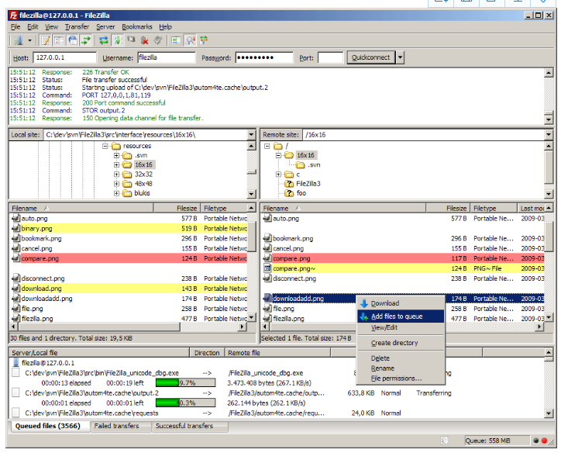Click the local auto.png file icon
The height and width of the screenshot is (453, 568).
pos(15,218)
